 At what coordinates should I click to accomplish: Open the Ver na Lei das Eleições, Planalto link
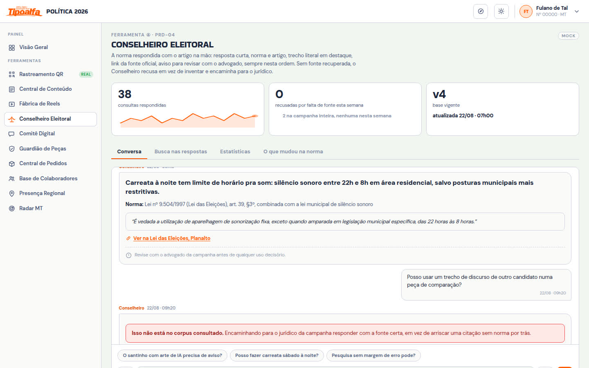coord(172,238)
